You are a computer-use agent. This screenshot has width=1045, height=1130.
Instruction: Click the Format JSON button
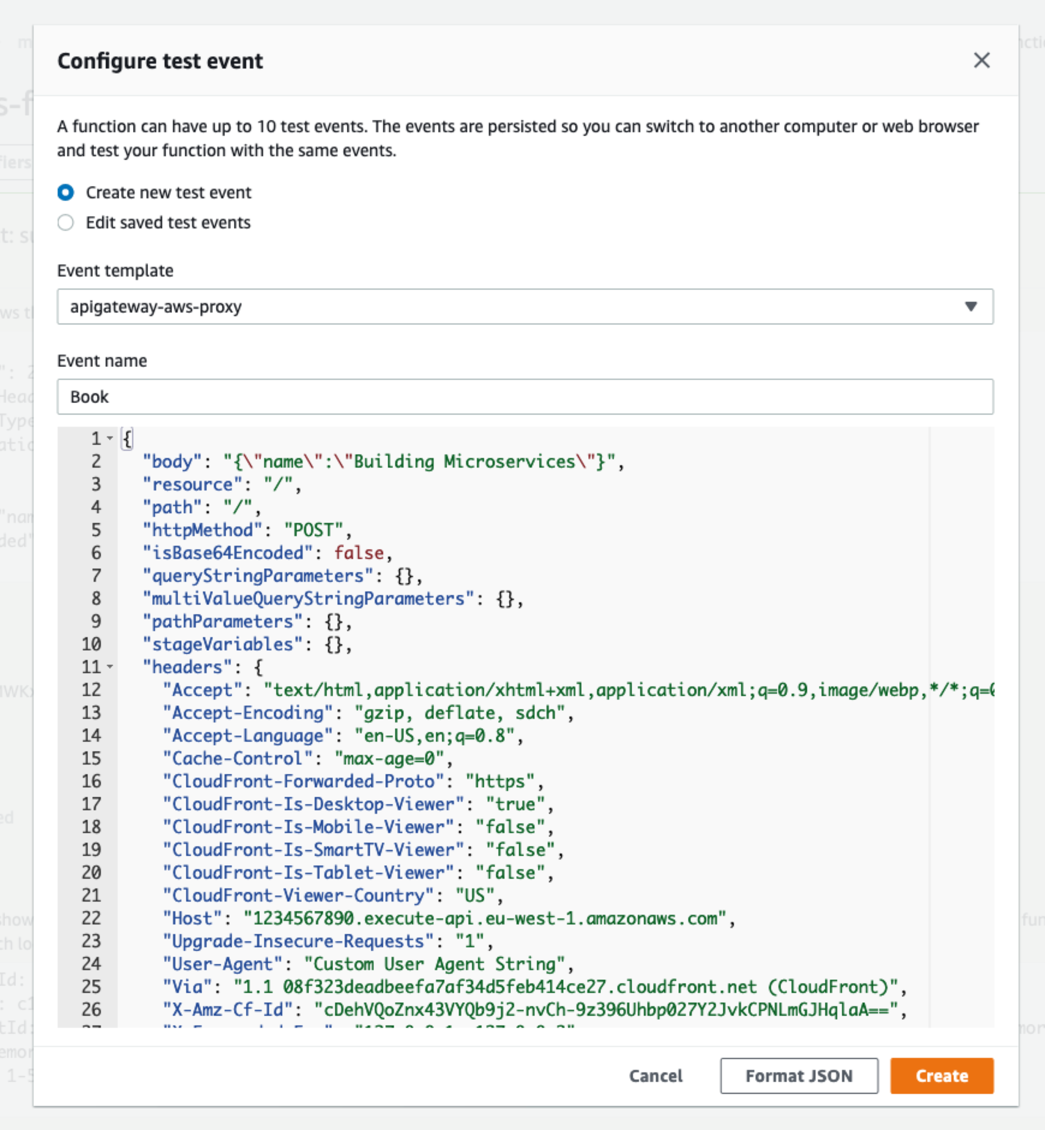pyautogui.click(x=798, y=1076)
